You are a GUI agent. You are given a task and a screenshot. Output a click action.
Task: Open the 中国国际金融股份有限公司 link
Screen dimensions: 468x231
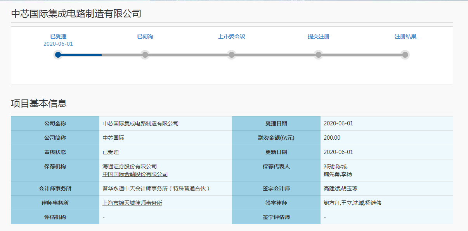pos(135,175)
